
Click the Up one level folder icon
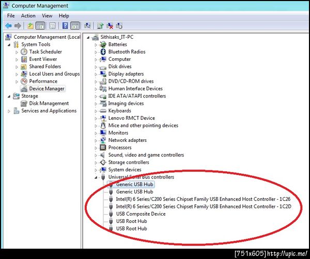(30, 26)
